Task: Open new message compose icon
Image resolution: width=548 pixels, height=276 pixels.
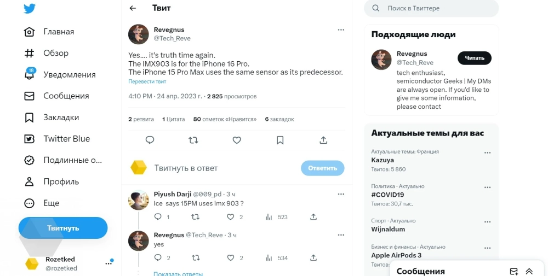Action: [x=513, y=271]
